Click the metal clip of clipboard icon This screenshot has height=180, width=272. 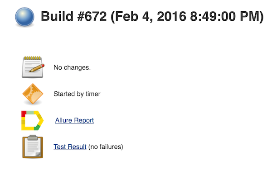(33, 137)
